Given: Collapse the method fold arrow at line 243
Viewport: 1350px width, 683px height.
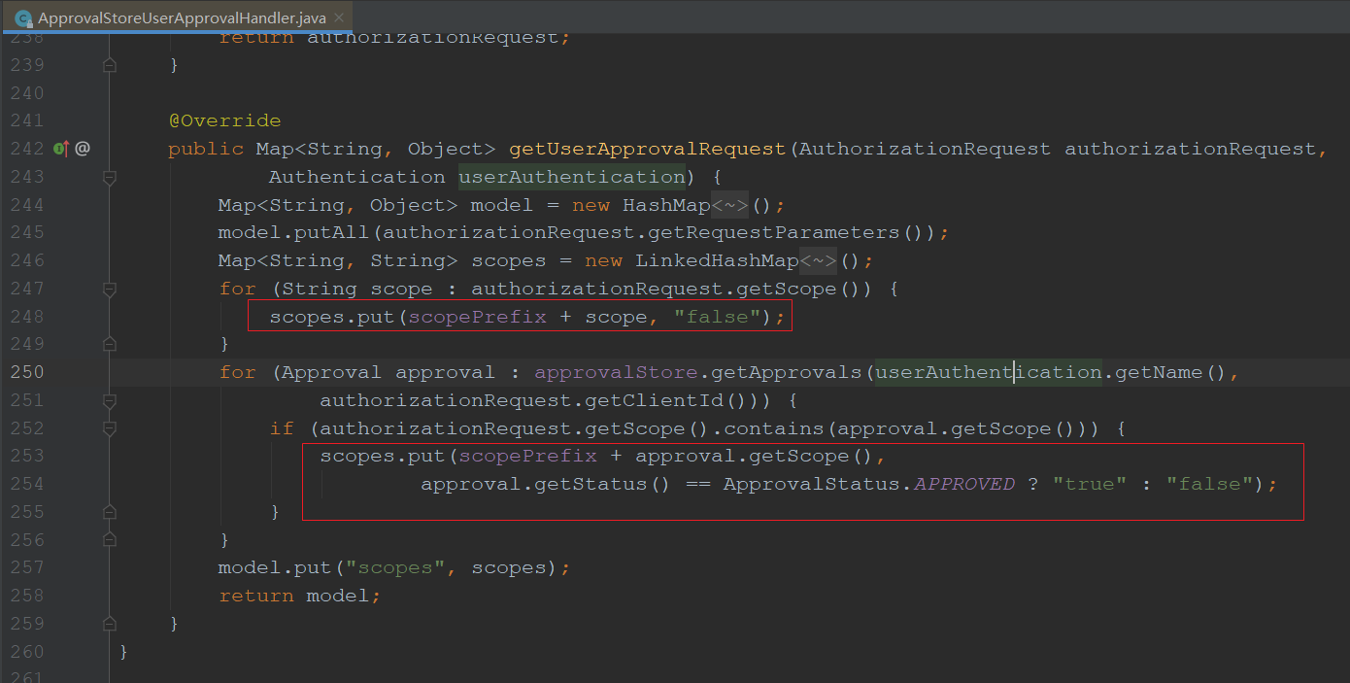Looking at the screenshot, I should 109,177.
